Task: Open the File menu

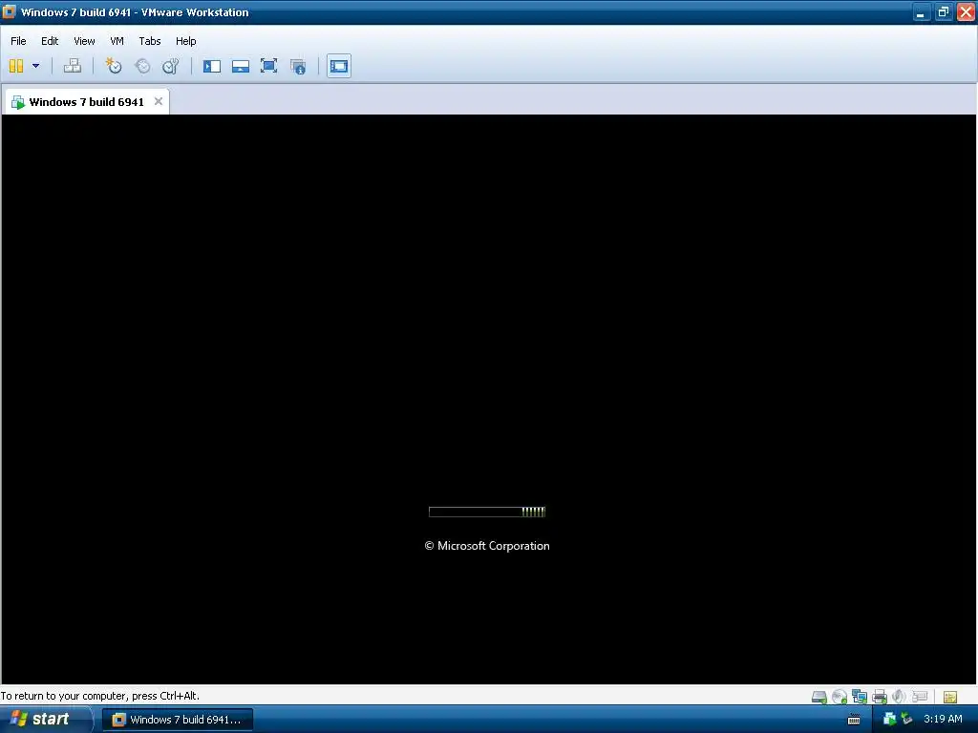Action: click(18, 41)
